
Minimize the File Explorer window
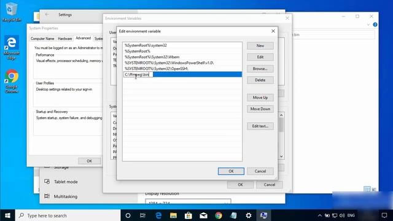(x=344, y=17)
